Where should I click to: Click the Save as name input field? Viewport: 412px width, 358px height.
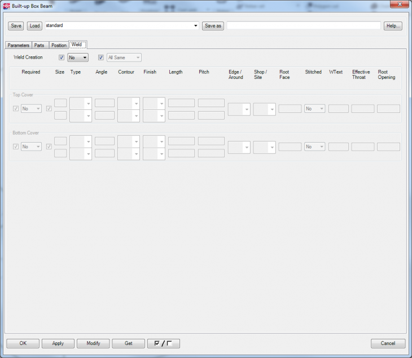[304, 26]
